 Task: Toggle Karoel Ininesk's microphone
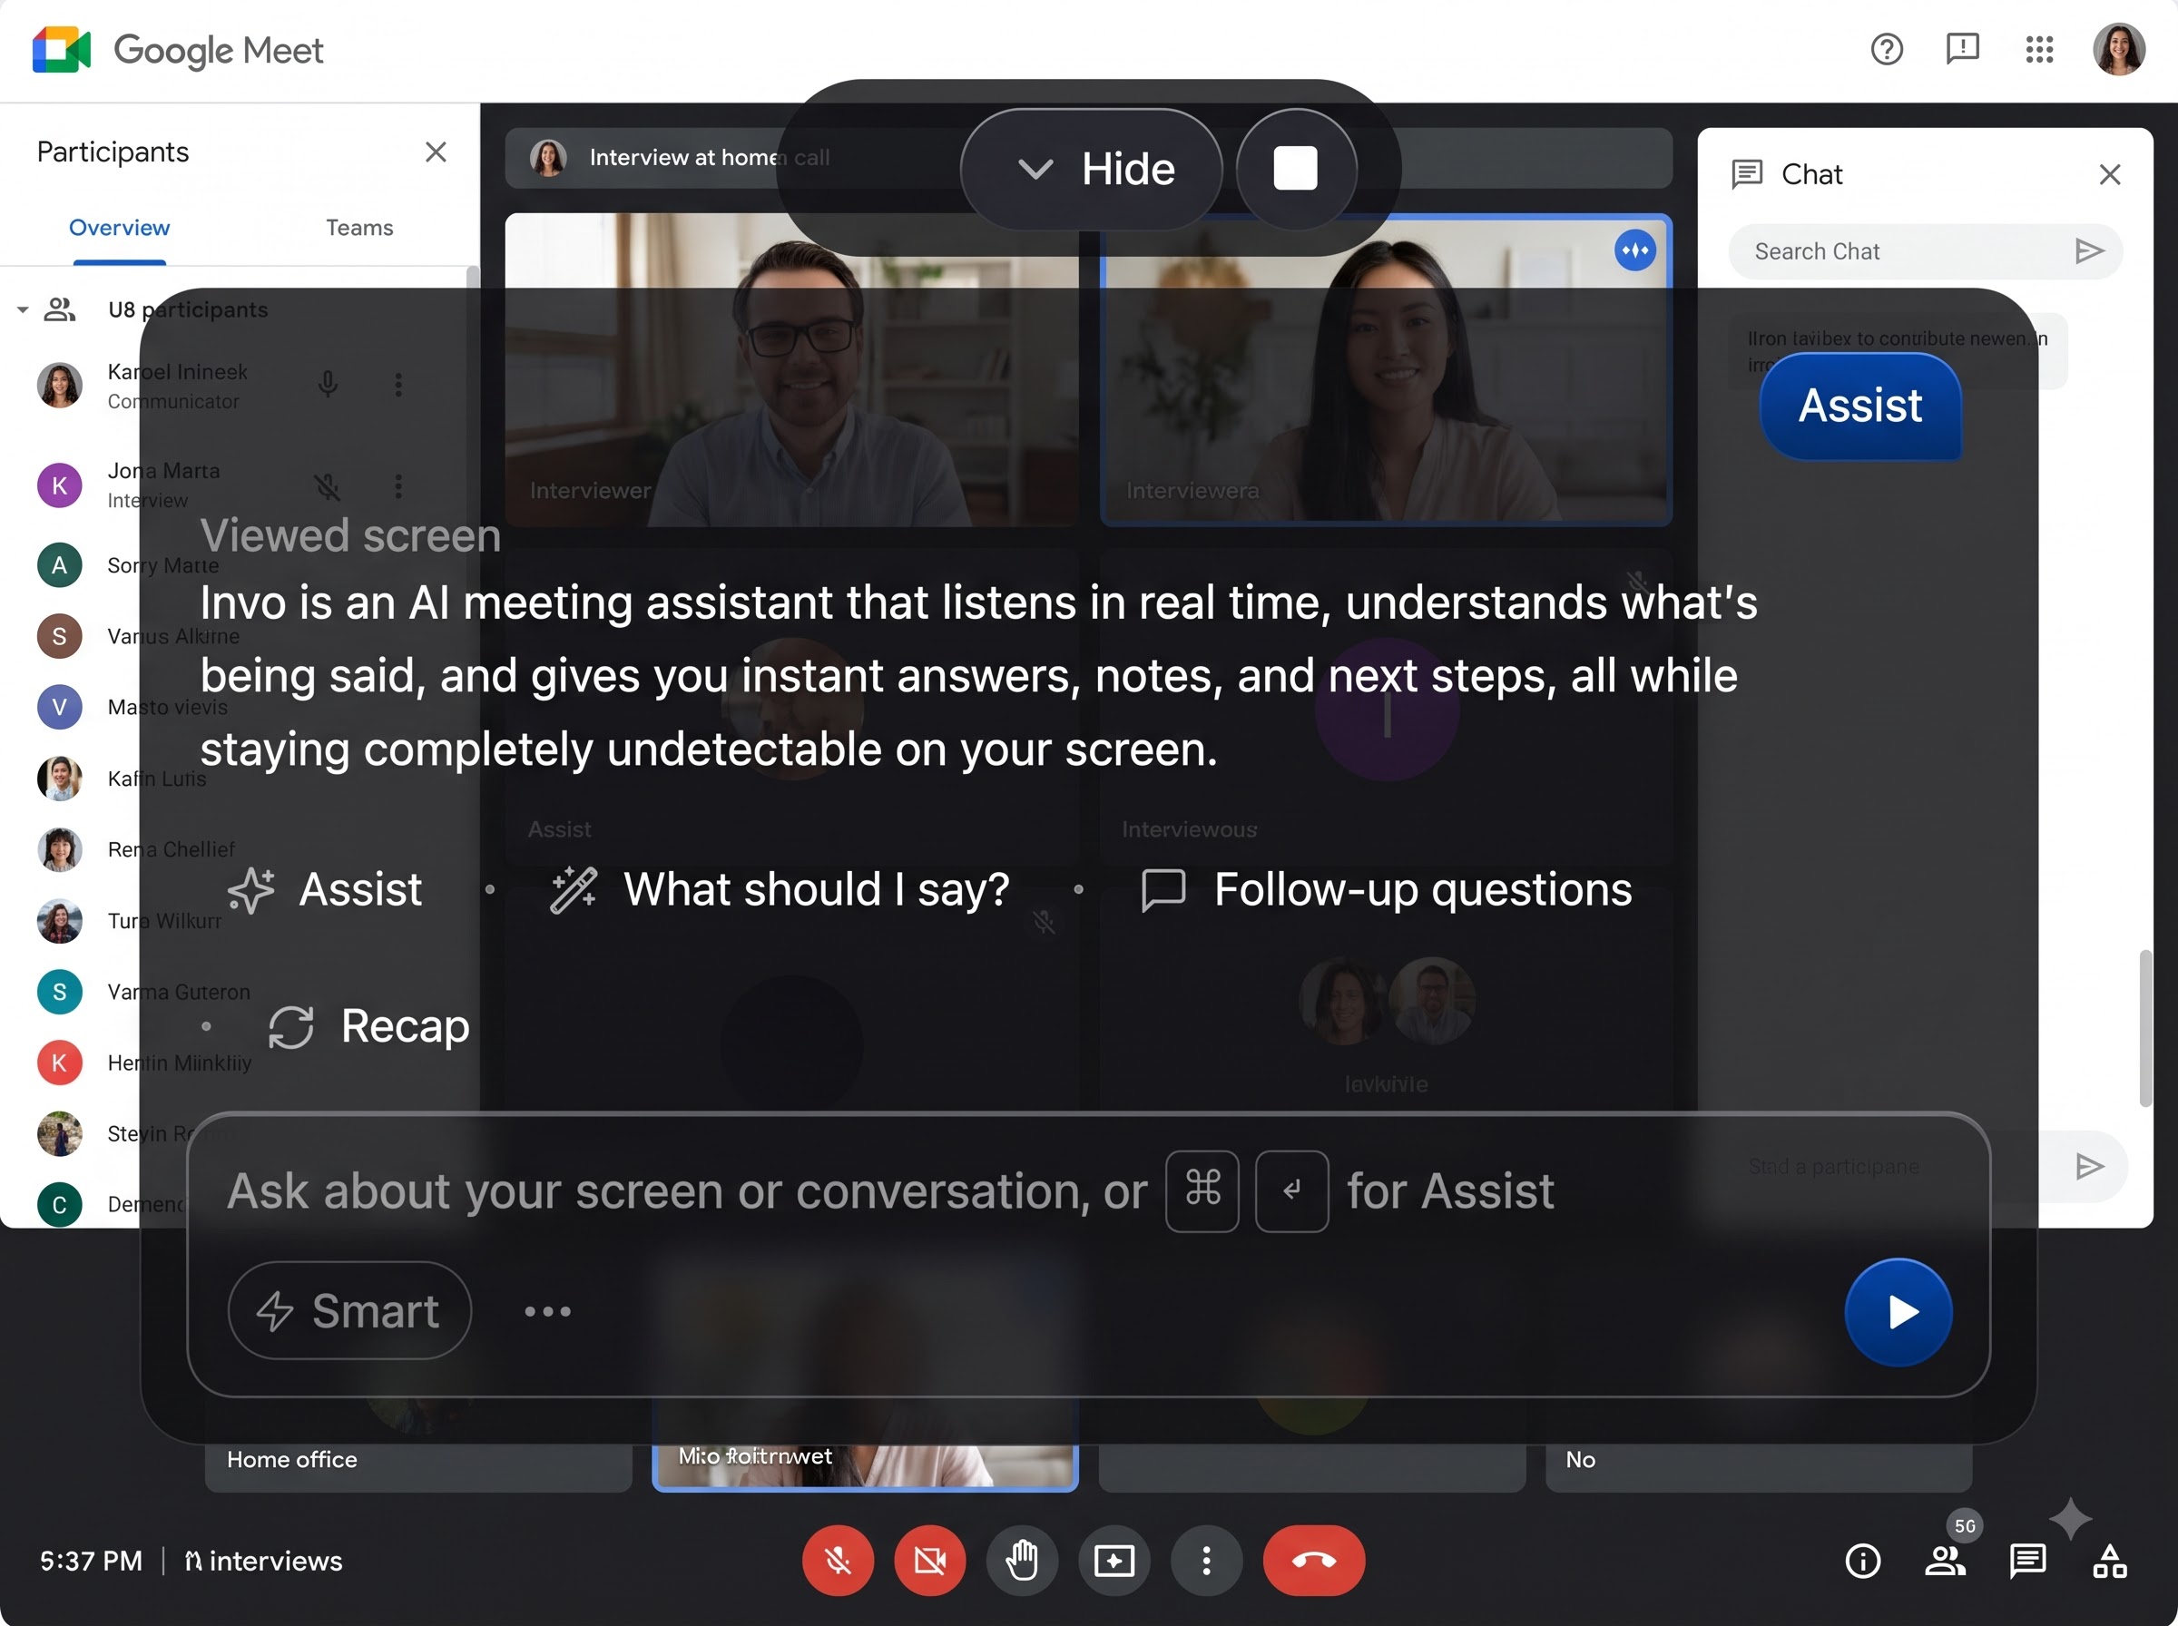pyautogui.click(x=328, y=385)
